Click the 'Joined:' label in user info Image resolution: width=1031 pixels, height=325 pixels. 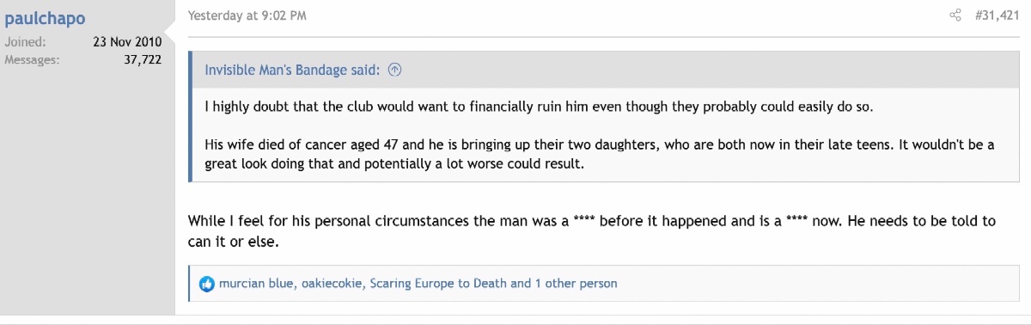pyautogui.click(x=25, y=41)
